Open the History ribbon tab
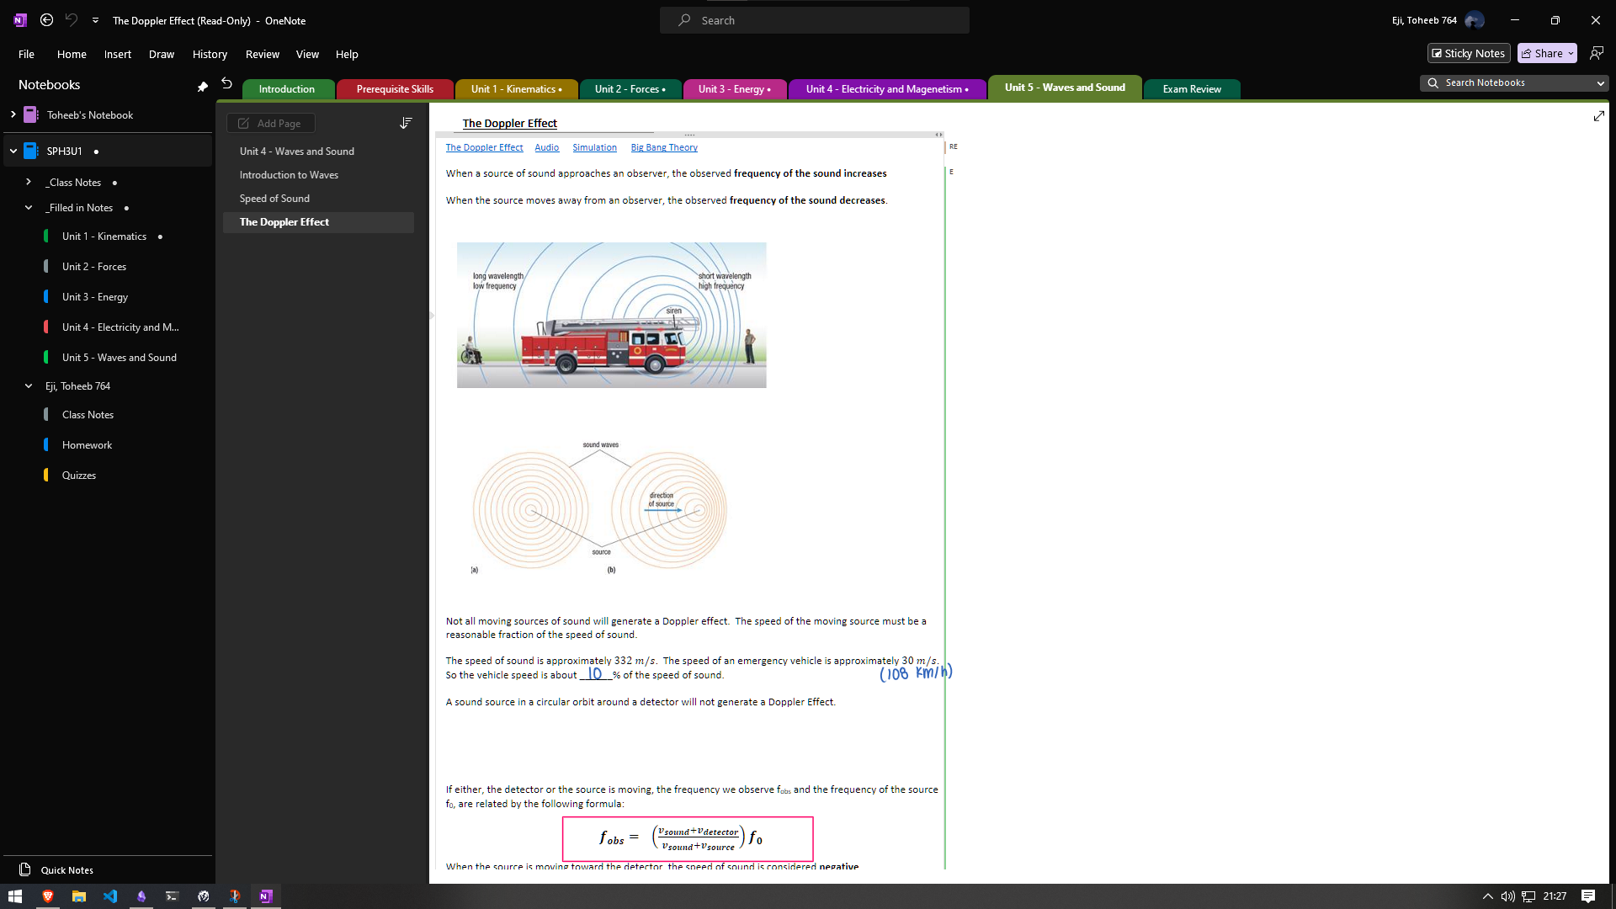 pyautogui.click(x=210, y=54)
